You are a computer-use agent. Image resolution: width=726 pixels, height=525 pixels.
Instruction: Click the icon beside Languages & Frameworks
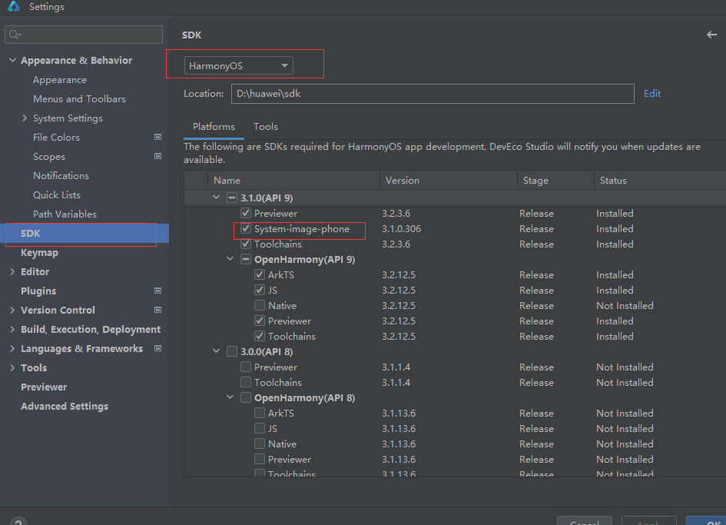tap(158, 348)
